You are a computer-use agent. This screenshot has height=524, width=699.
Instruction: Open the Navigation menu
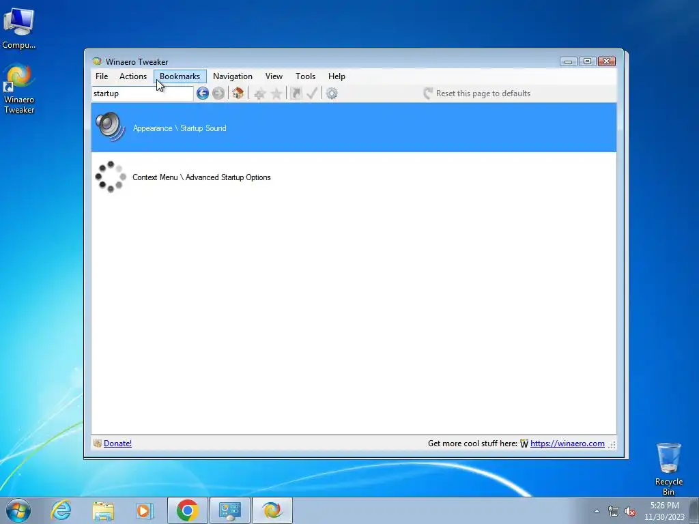click(233, 76)
